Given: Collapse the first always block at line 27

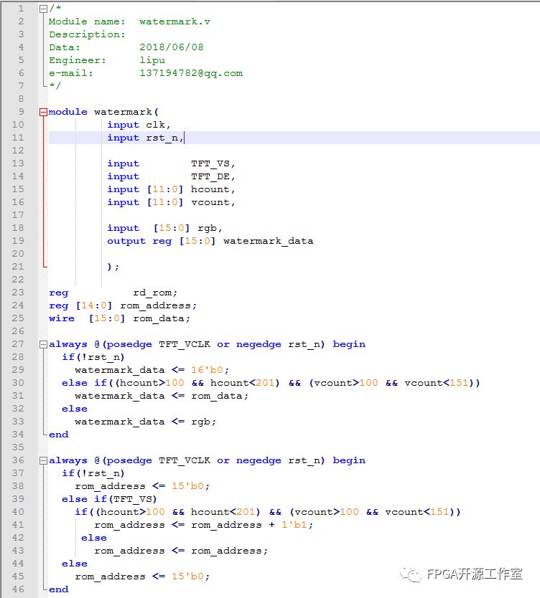Looking at the screenshot, I should pyautogui.click(x=44, y=344).
